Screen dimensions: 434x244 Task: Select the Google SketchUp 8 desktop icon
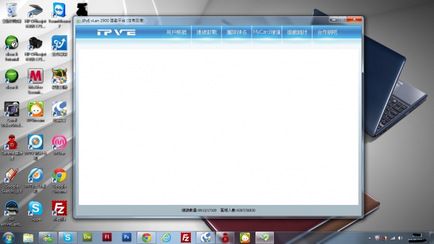(x=11, y=181)
